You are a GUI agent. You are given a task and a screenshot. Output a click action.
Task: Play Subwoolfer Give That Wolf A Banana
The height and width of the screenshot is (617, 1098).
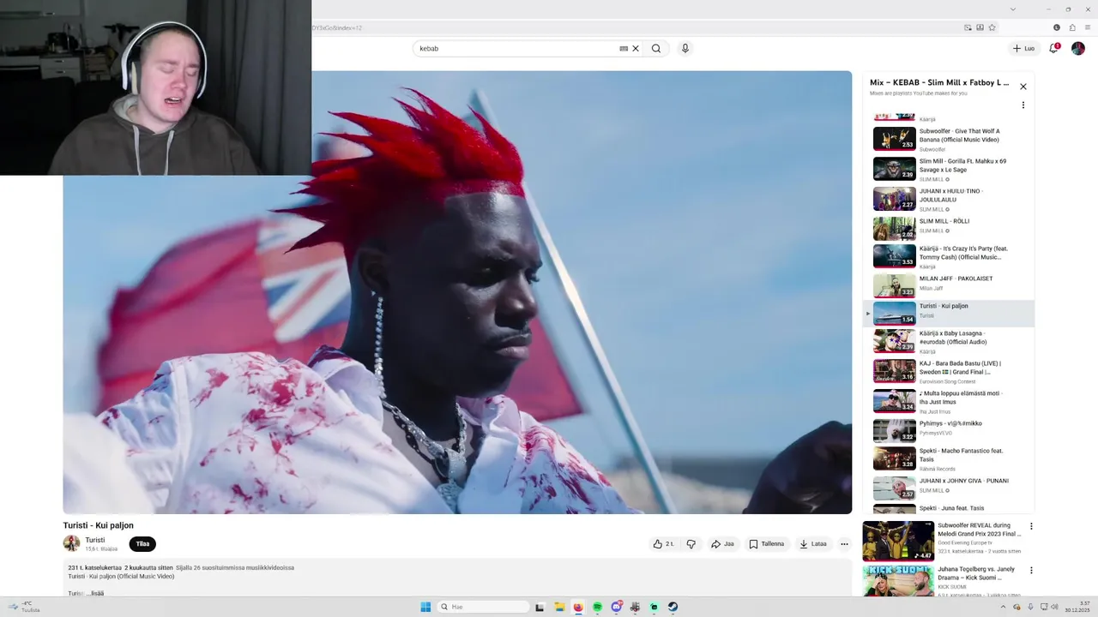(949, 139)
